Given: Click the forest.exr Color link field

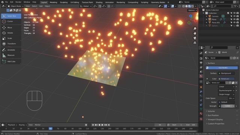Looking at the screenshot, I should click(x=226, y=79).
